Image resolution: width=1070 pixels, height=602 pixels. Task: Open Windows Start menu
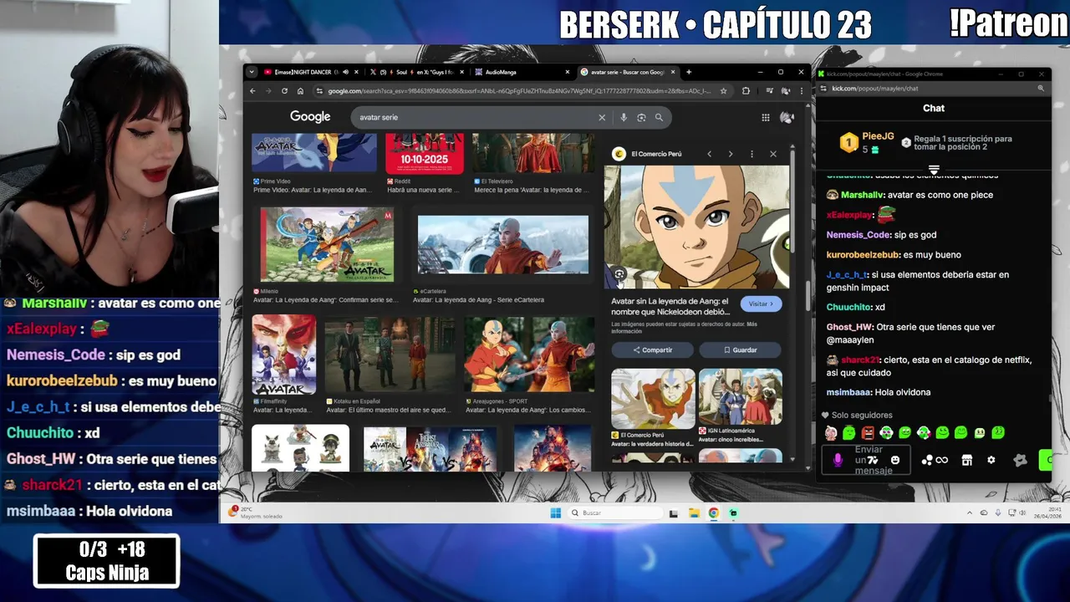click(556, 513)
